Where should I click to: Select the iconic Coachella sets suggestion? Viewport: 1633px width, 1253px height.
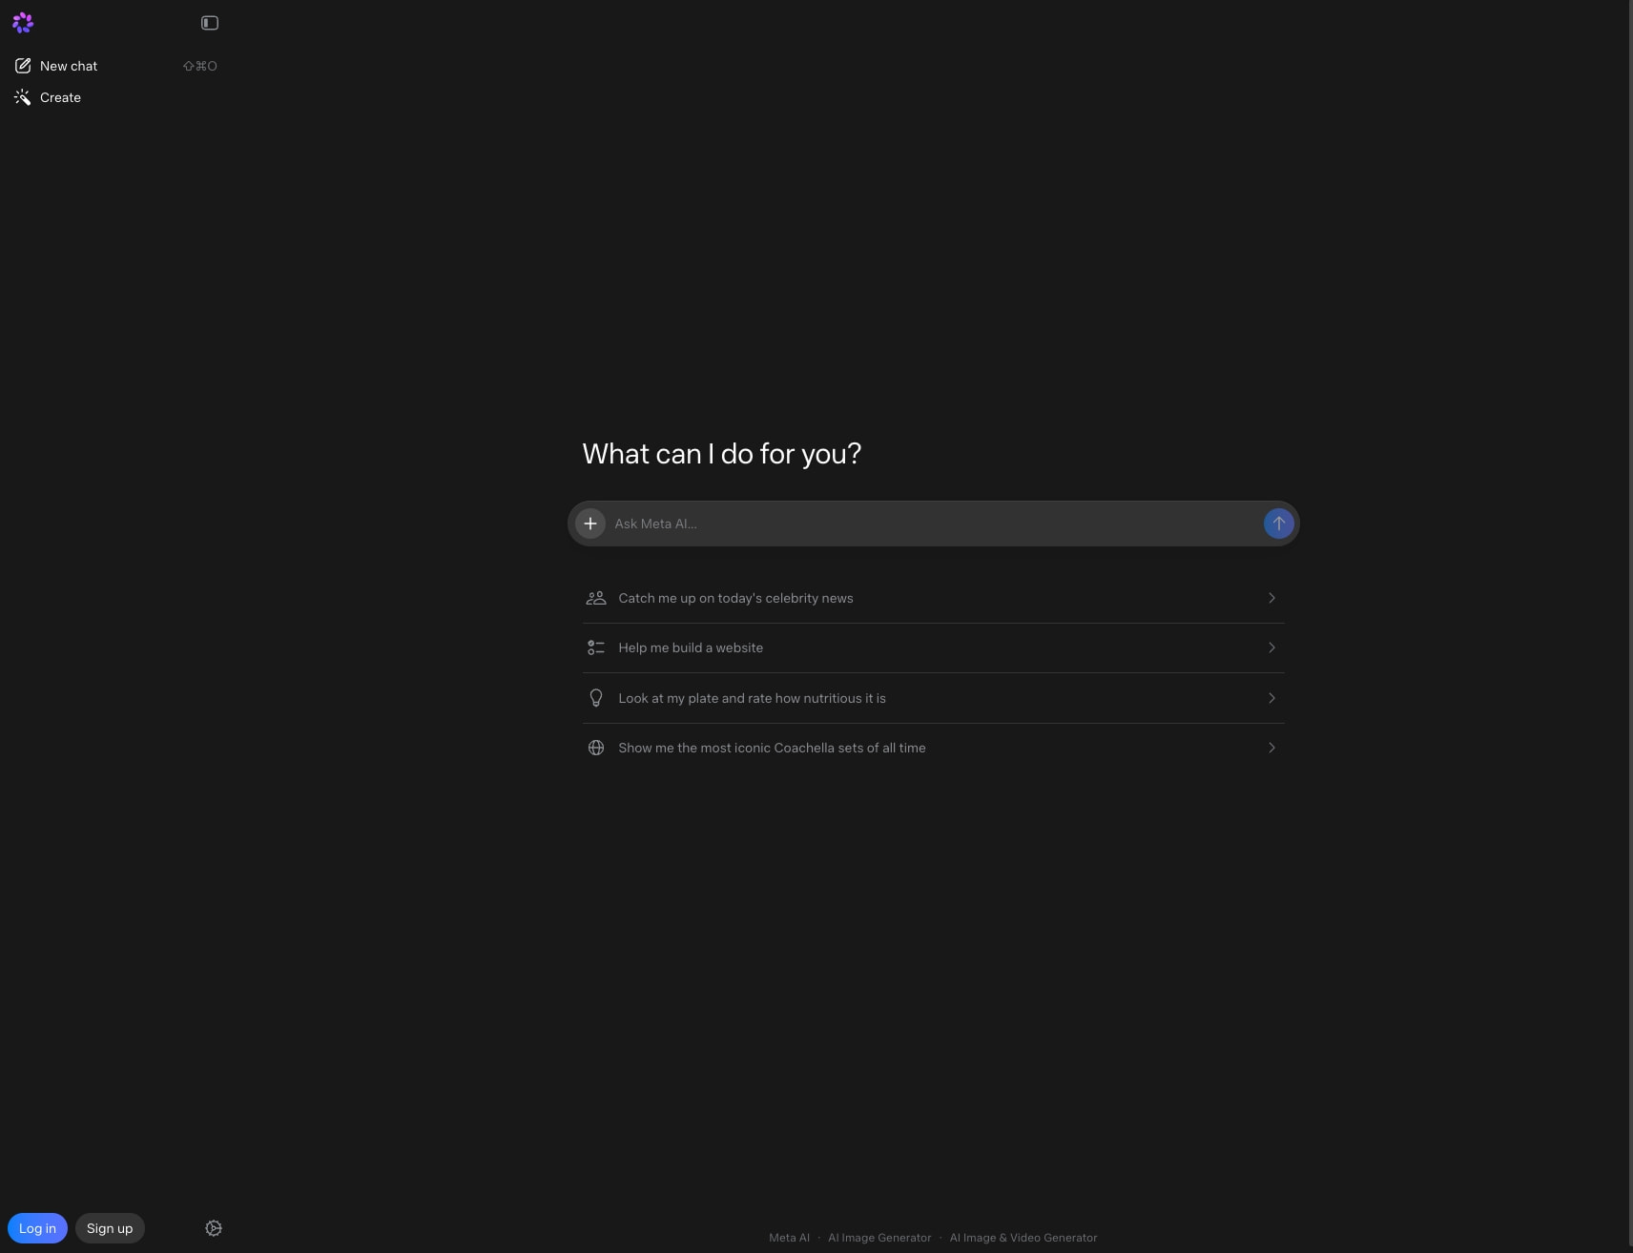[933, 748]
